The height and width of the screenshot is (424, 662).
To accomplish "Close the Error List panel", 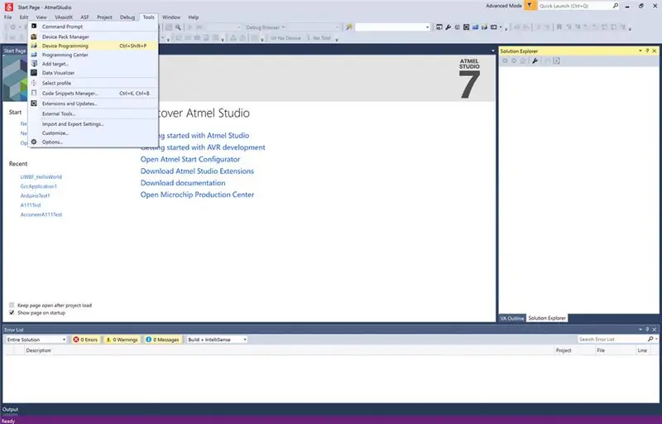I will pos(655,330).
